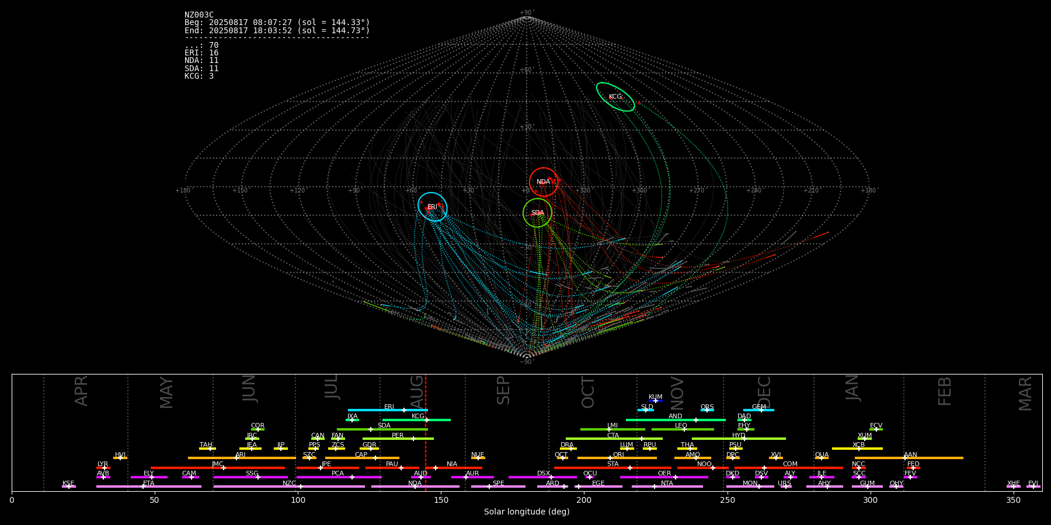Click the NZC shower bar in timeline
Screen dimensions: 1051x525
tap(289, 487)
